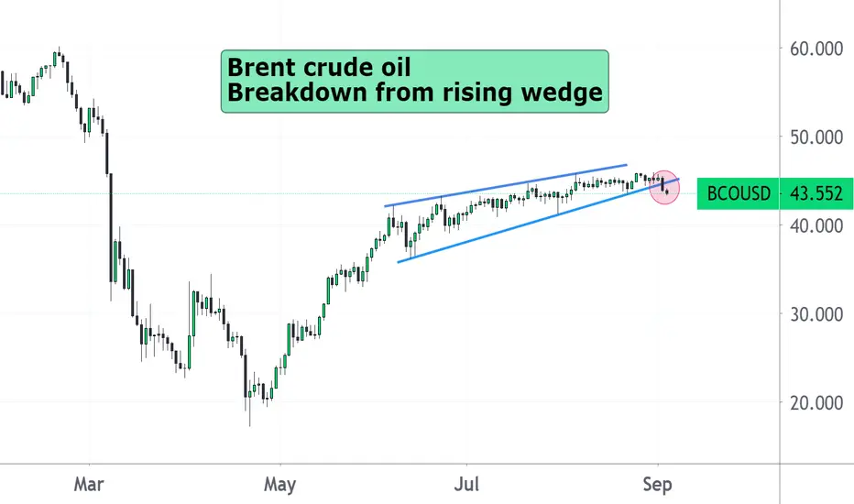The image size is (854, 504).
Task: Select the Sep label on time axis
Action: [x=657, y=484]
